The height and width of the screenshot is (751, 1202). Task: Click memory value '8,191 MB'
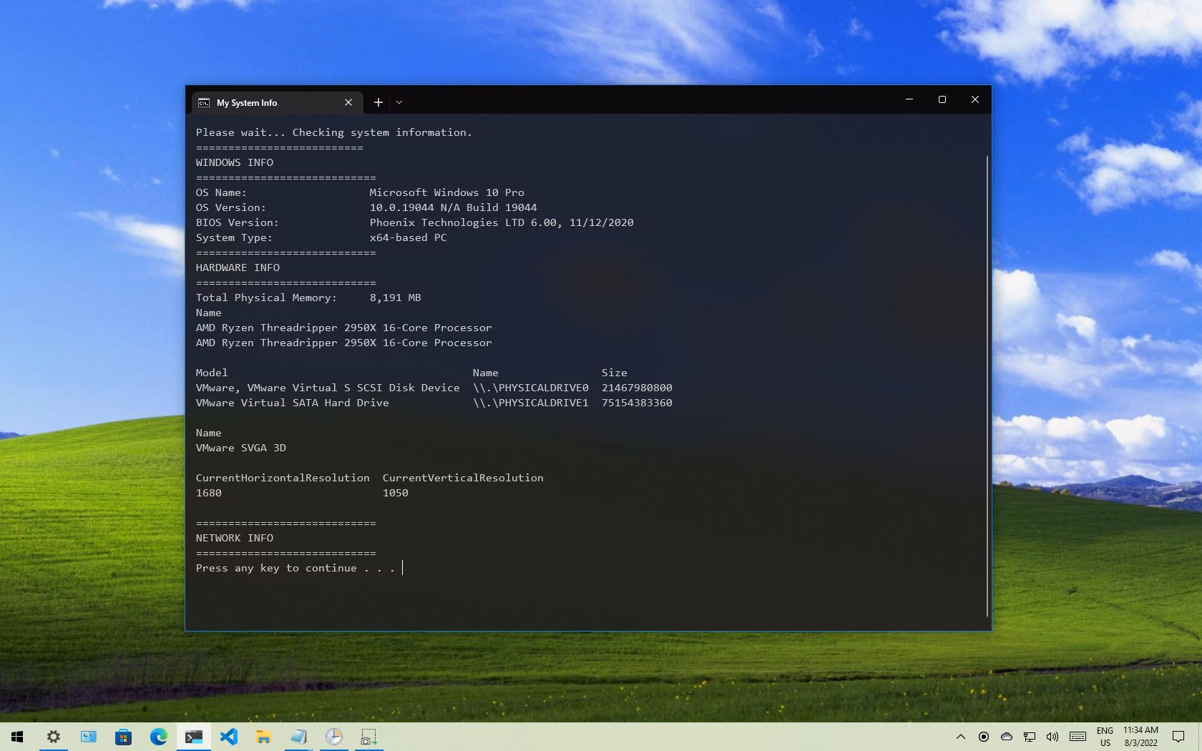(x=395, y=298)
